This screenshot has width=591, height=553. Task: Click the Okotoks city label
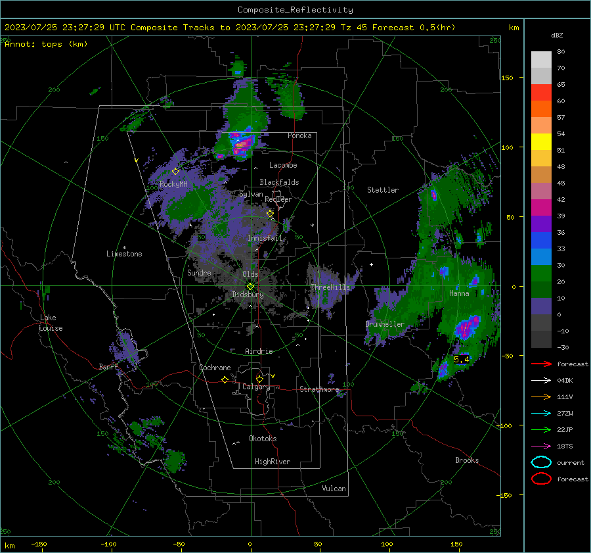pos(263,439)
